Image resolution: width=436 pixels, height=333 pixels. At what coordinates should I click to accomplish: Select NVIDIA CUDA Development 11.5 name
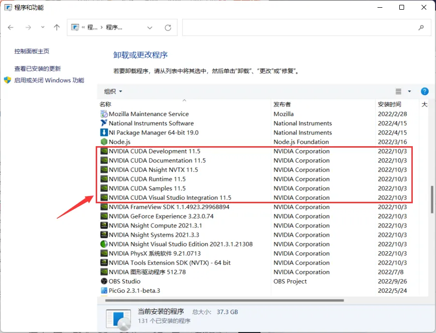coord(154,151)
